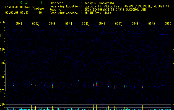
Task: Click the 1.1 kHz frequency axis label
Action: click(2, 36)
